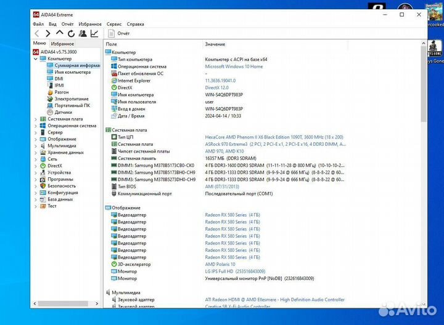Screen dimensions: 444x325
Task: Select Разгон overclock tree item
Action: [x=61, y=92]
